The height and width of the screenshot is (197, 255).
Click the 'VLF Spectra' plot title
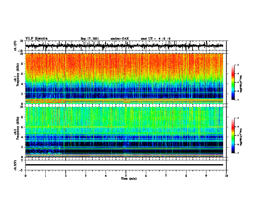click(36, 39)
